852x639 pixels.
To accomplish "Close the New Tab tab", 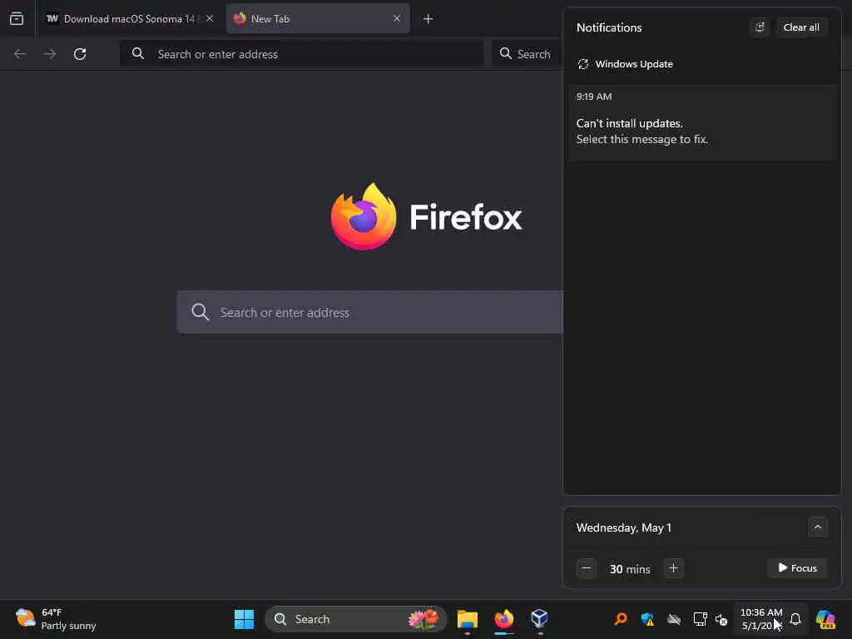I will click(x=397, y=18).
